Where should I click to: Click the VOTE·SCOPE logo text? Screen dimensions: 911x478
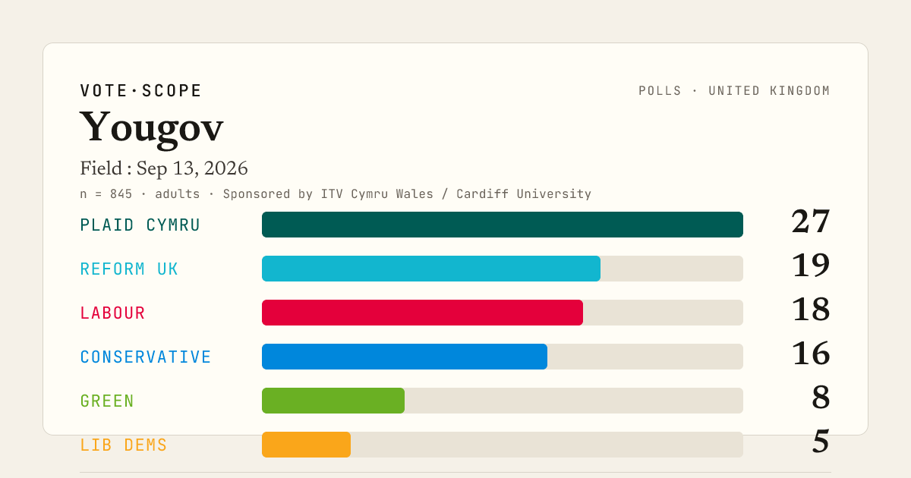pos(140,91)
